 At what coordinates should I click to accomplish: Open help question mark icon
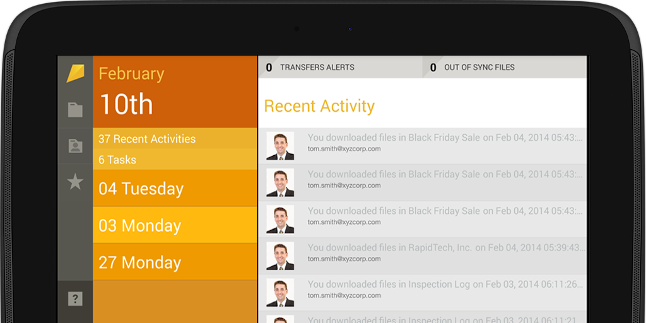click(75, 298)
